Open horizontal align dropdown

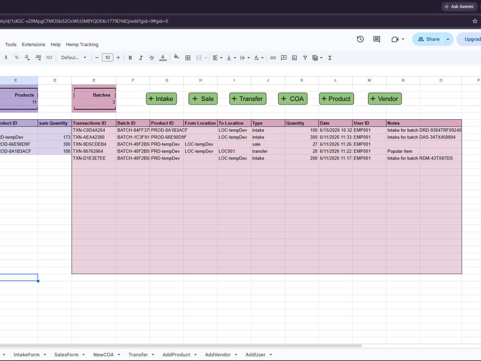click(x=217, y=58)
